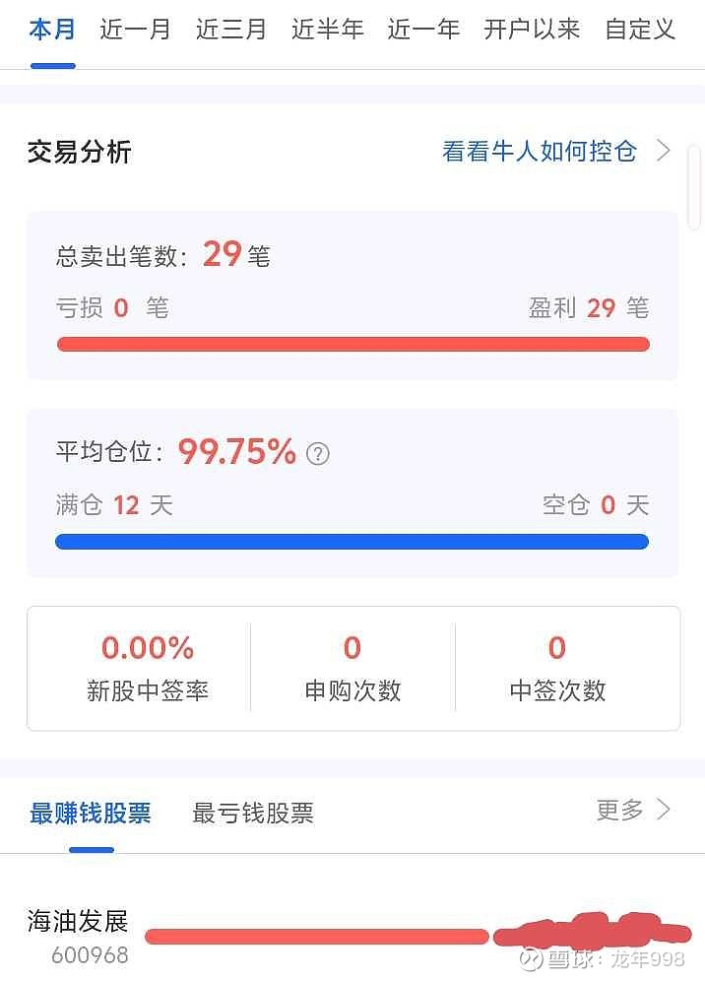705x981 pixels.
Task: Click the 中签次数 statistic cell
Action: 557,668
